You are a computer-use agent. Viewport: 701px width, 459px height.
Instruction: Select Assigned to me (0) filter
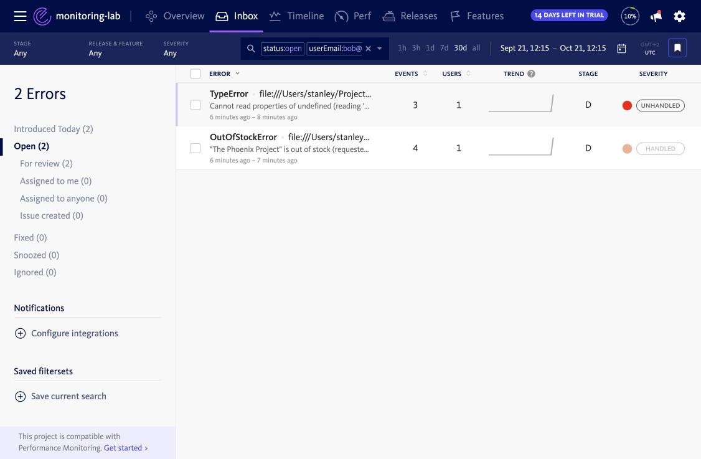click(55, 181)
